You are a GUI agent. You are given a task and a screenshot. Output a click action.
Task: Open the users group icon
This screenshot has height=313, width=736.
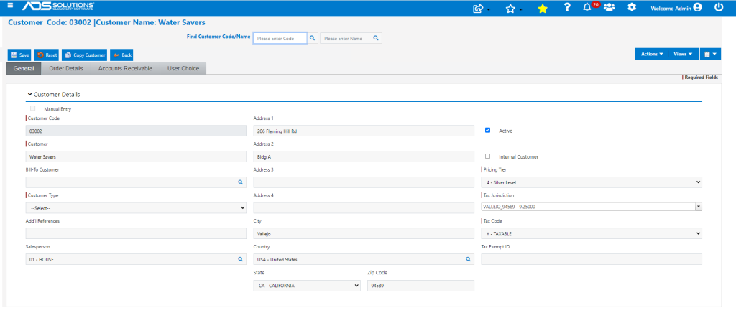point(609,7)
